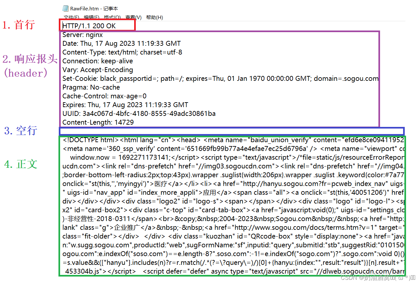Select the annotation label 1. 首行
This screenshot has width=420, height=284.
(x=19, y=25)
